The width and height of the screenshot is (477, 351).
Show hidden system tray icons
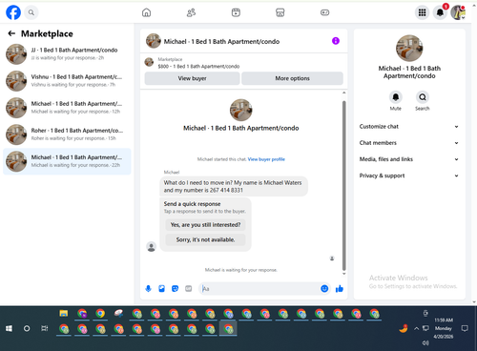[416, 328]
